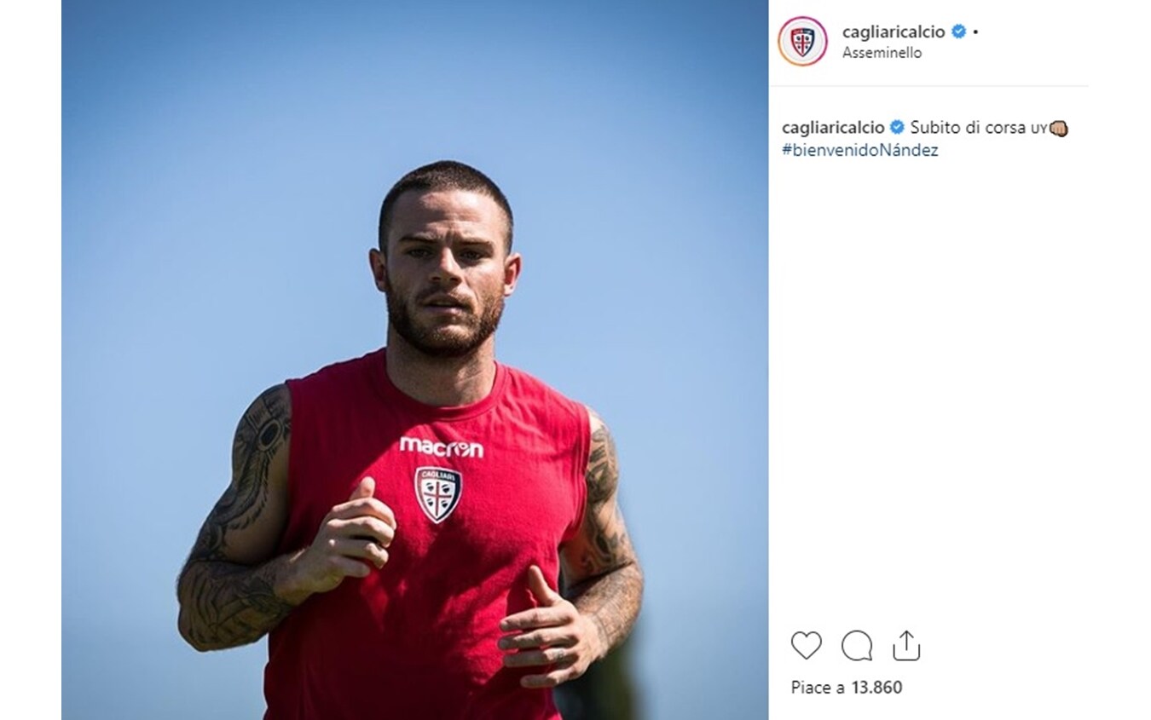The height and width of the screenshot is (720, 1151).
Task: Click the empty comments area below caption
Action: pyautogui.click(x=928, y=383)
